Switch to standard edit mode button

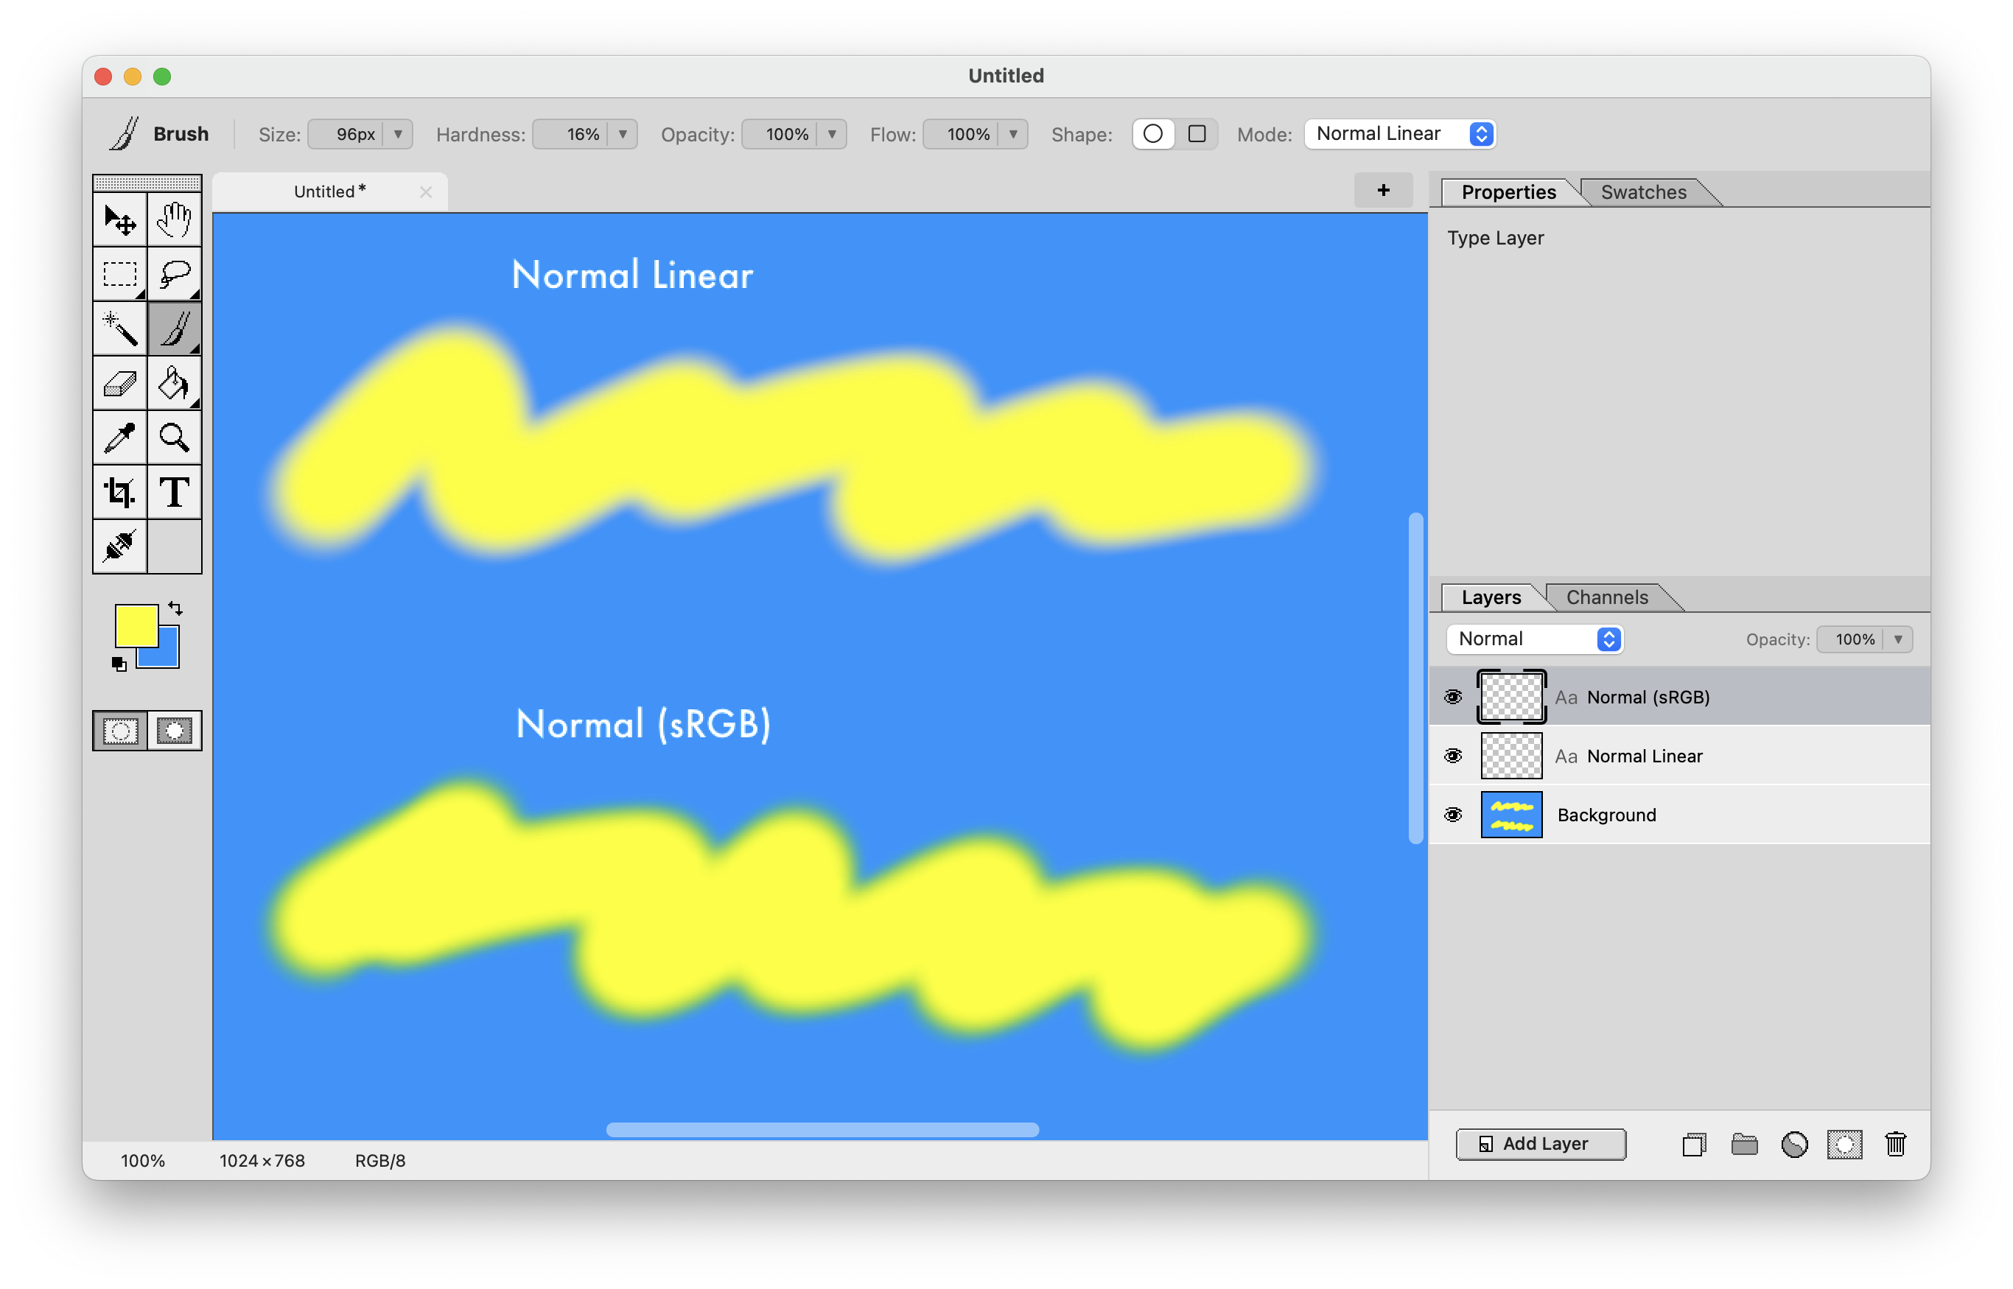[x=121, y=731]
